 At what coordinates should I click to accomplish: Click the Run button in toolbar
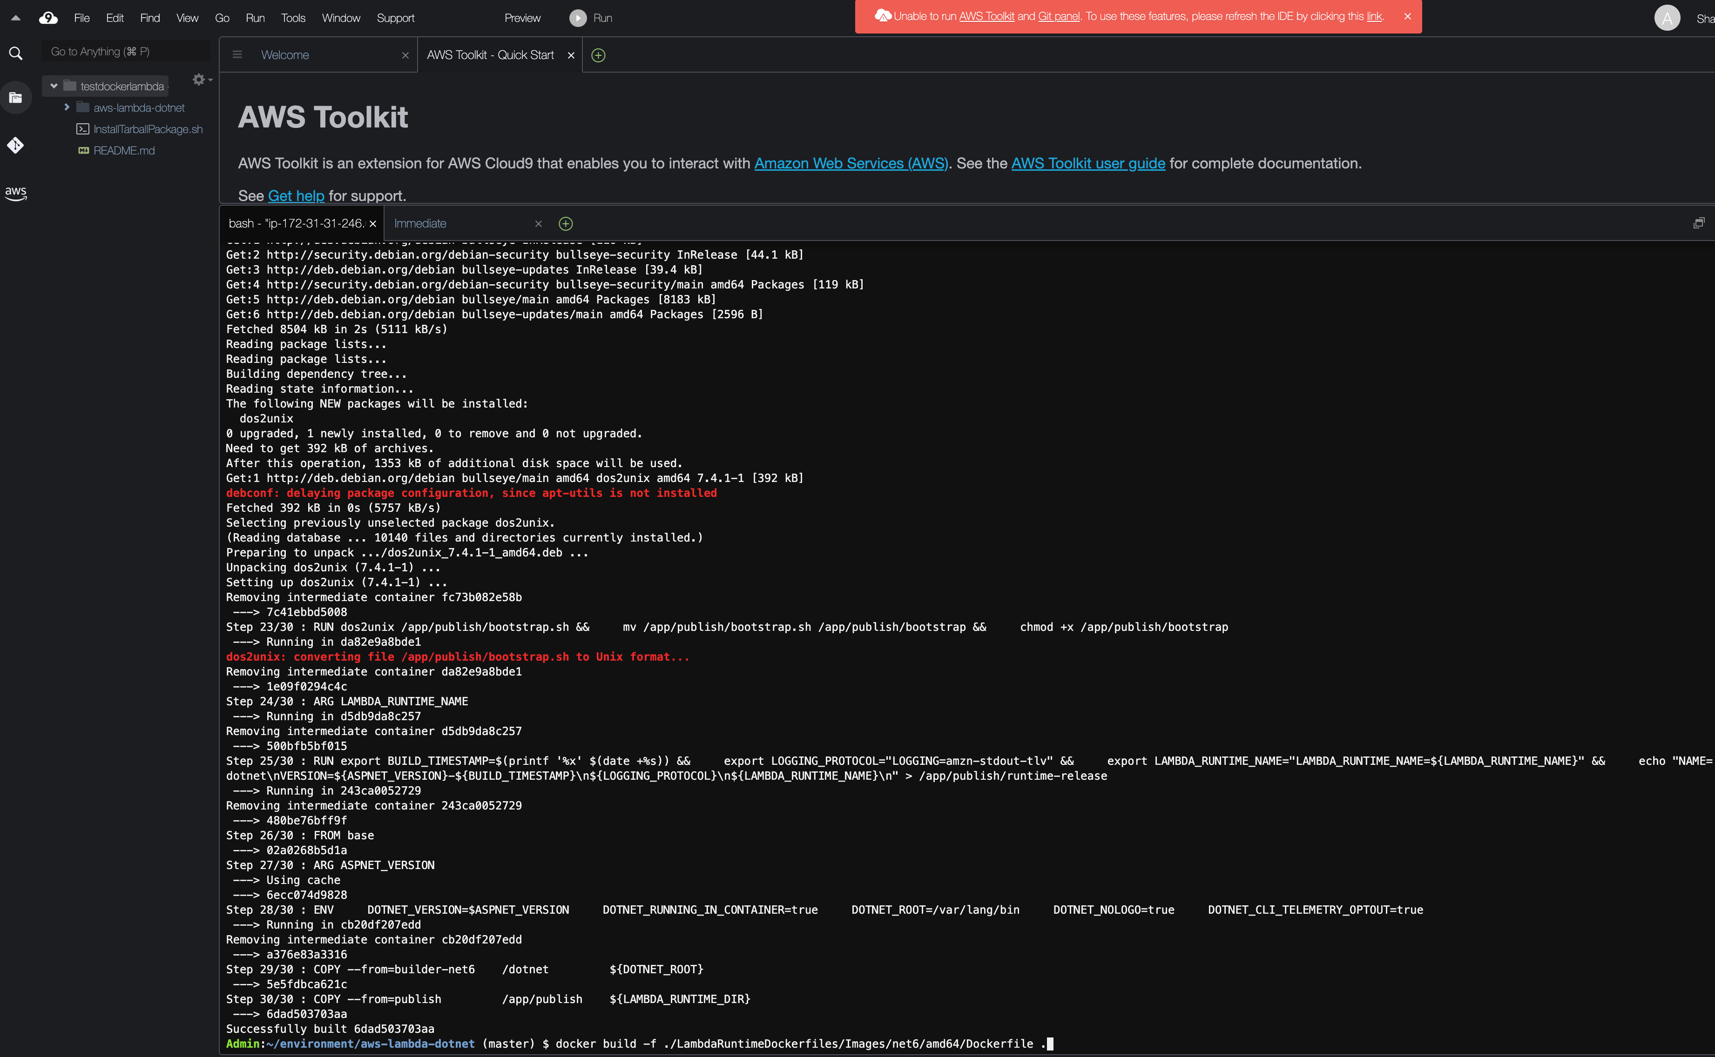coord(591,18)
